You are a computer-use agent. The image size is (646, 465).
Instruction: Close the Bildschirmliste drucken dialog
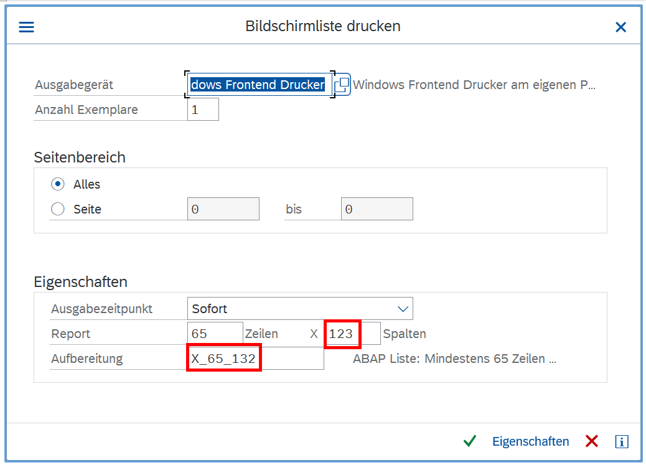point(620,27)
